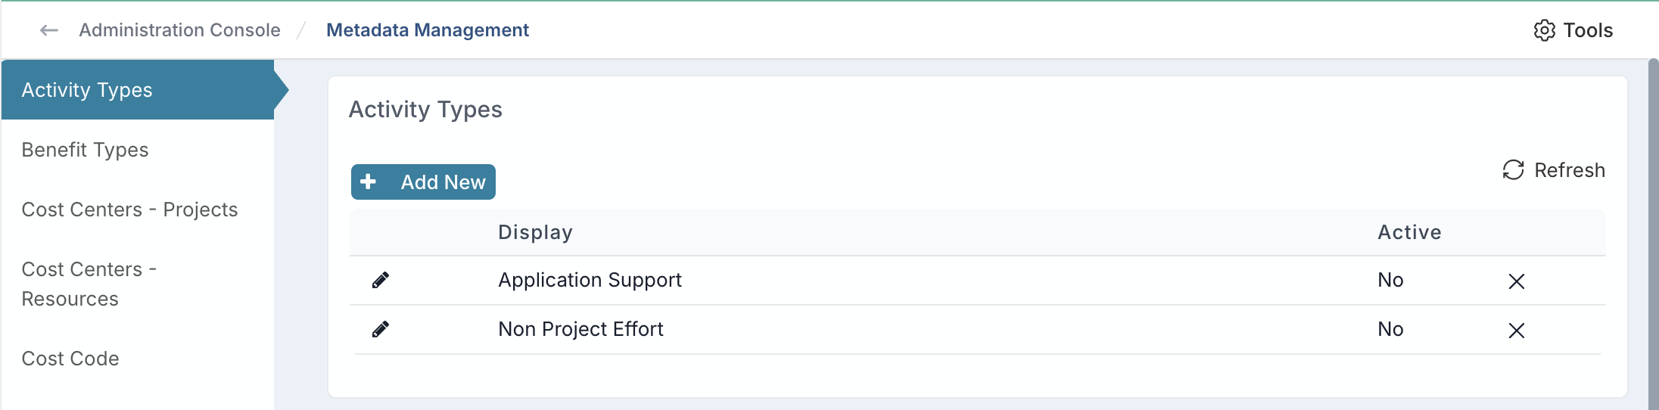Click the vertical page scrollbar
1659x410 pixels.
pyautogui.click(x=1653, y=235)
